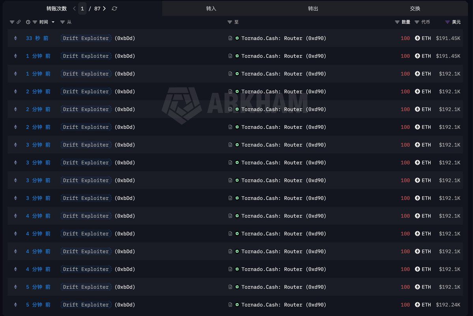
Task: Open 1 分钟 前 link in the $191.45K row
Action: click(38, 56)
